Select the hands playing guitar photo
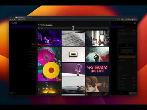The height and width of the screenshot is (110, 147). pos(97,84)
